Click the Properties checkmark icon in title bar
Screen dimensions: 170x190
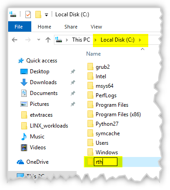(x=28, y=14)
